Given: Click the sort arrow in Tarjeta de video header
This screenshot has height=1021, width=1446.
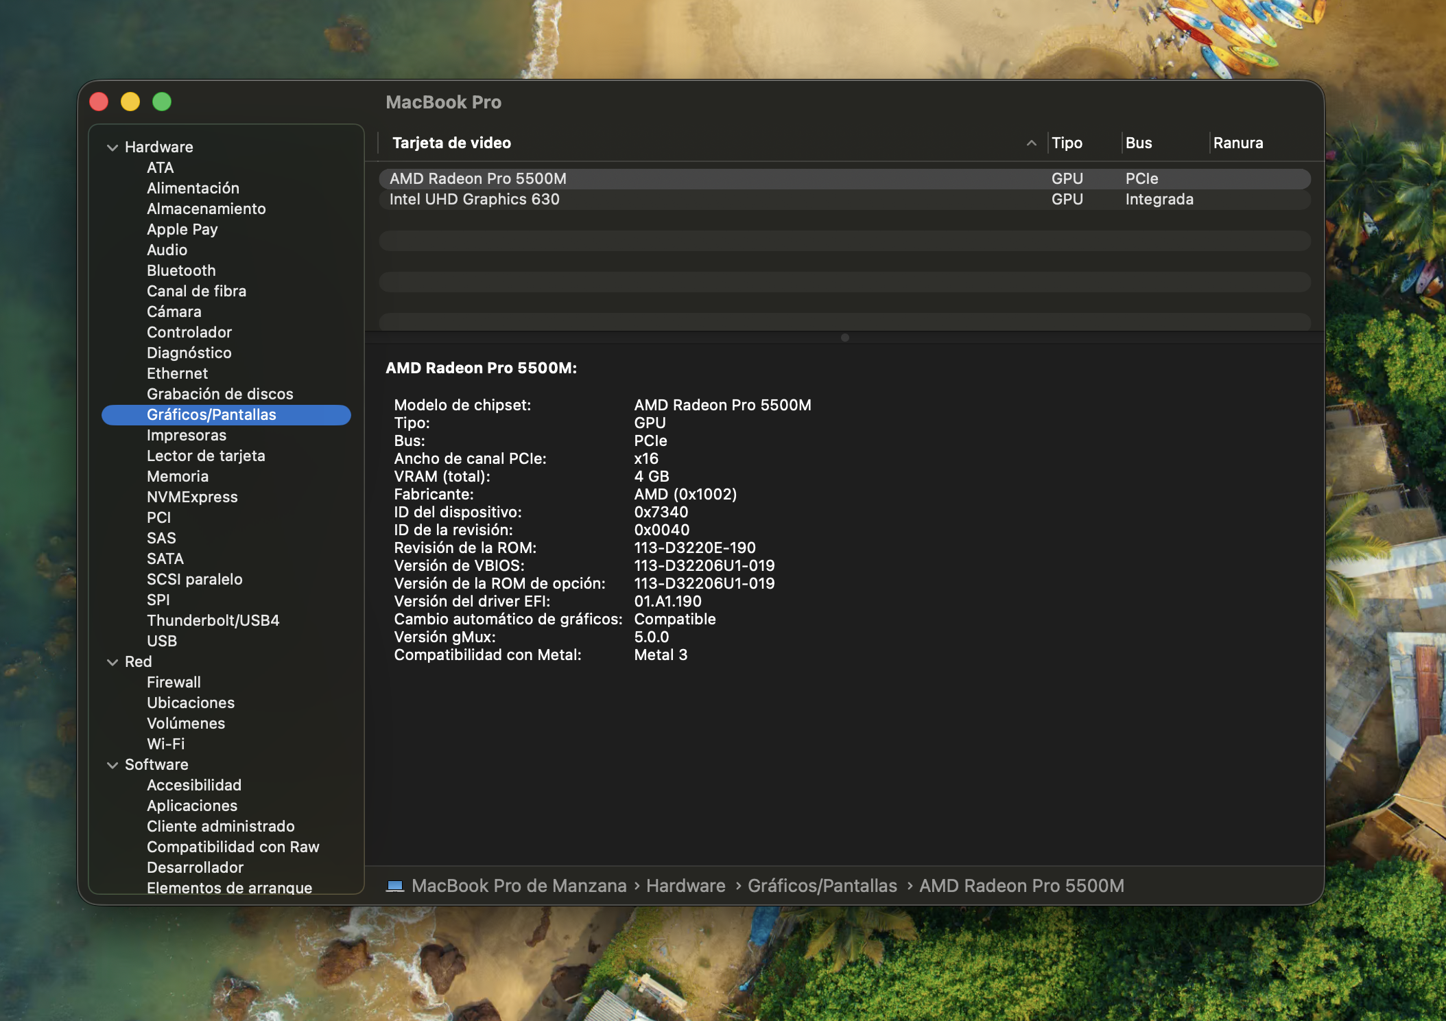Looking at the screenshot, I should tap(1031, 143).
